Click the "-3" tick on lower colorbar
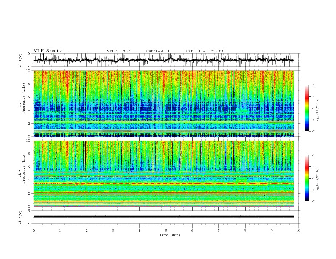 313,155
